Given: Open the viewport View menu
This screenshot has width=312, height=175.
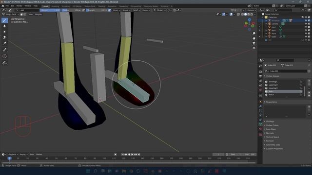Looking at the screenshot, I should (x=30, y=14).
